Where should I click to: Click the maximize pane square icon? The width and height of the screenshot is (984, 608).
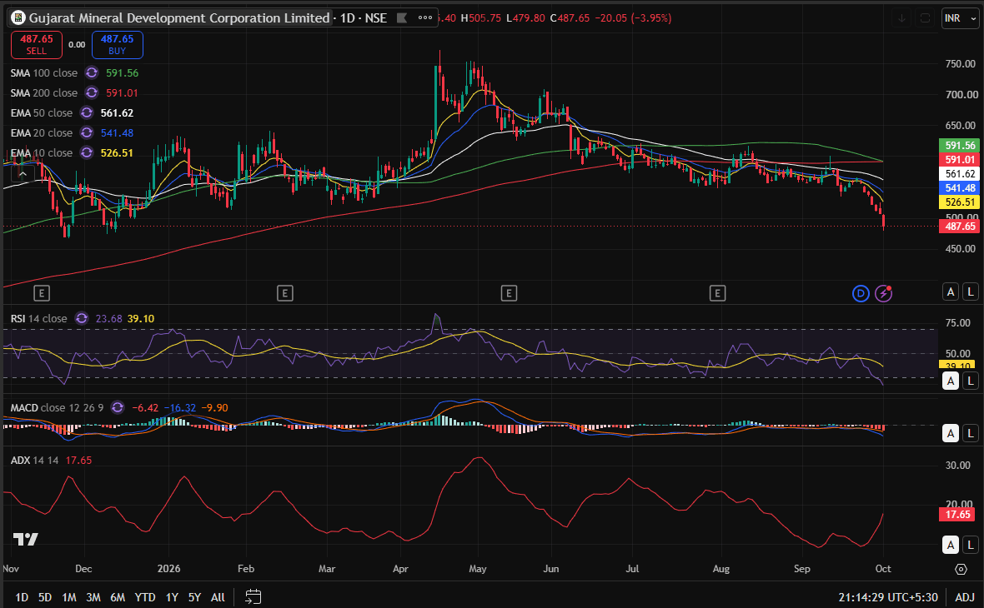925,18
